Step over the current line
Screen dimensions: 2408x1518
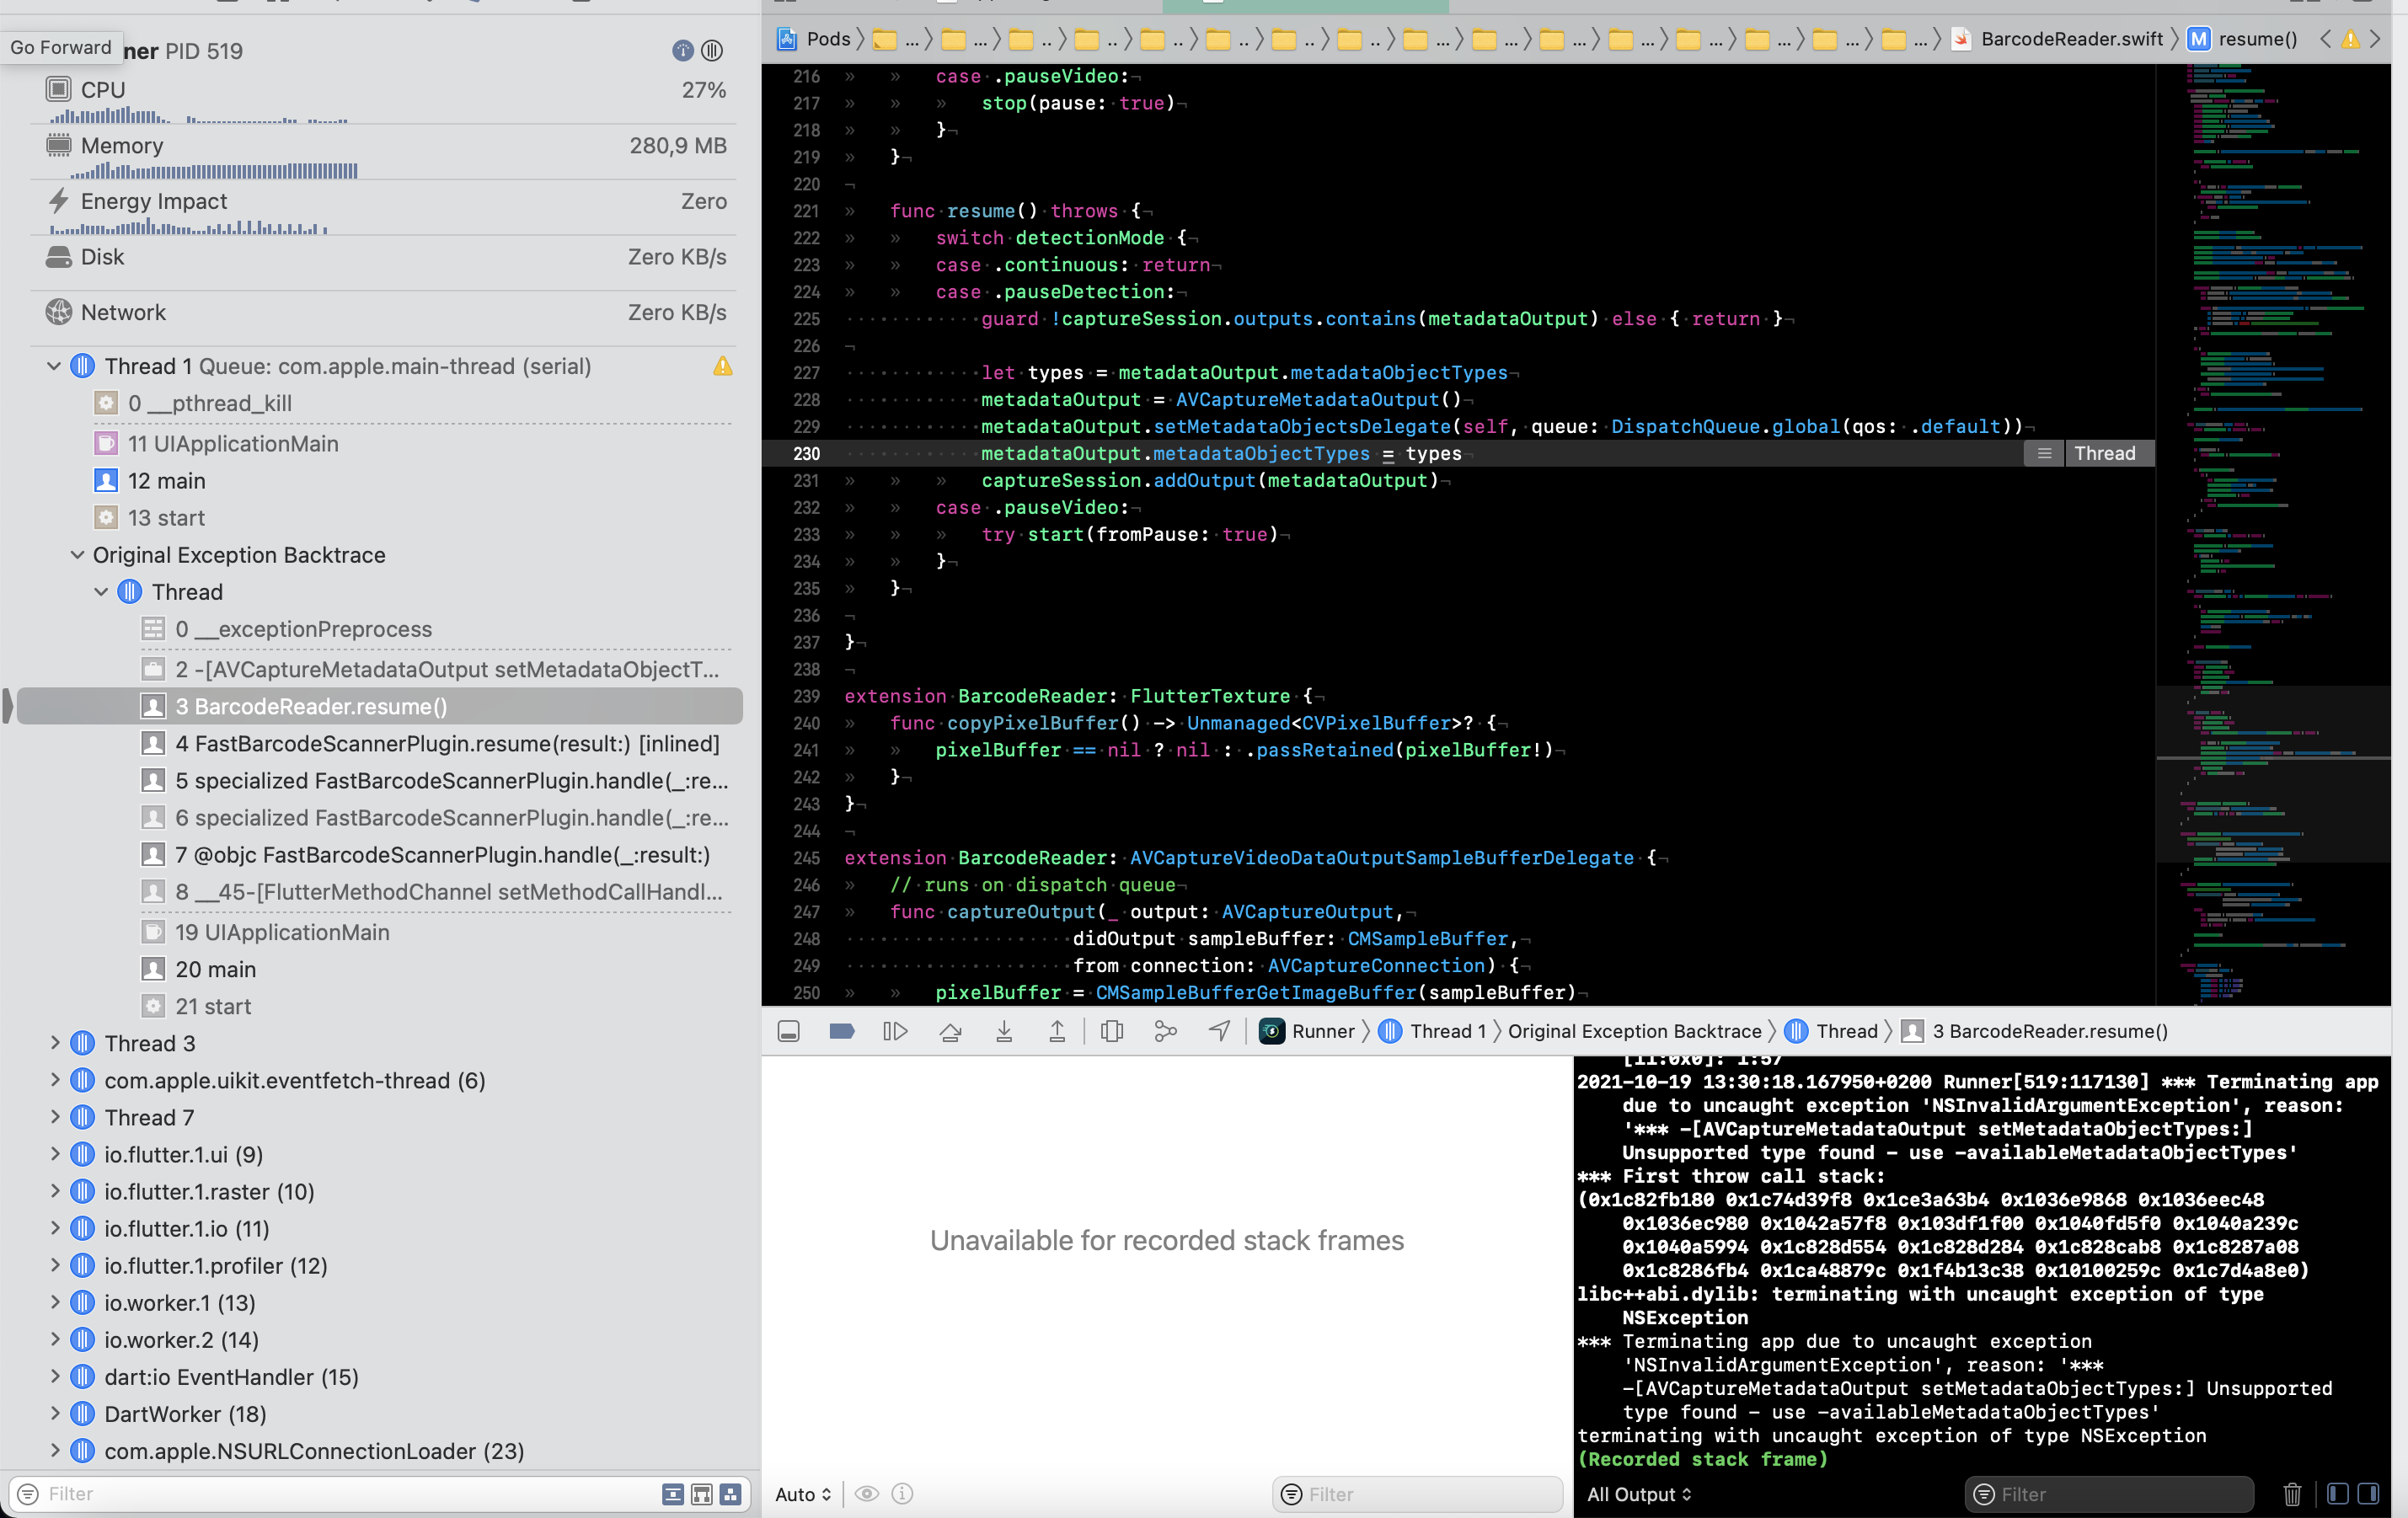coord(950,1031)
